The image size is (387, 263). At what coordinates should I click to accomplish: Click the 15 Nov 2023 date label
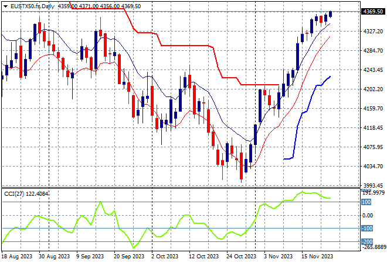317,257
